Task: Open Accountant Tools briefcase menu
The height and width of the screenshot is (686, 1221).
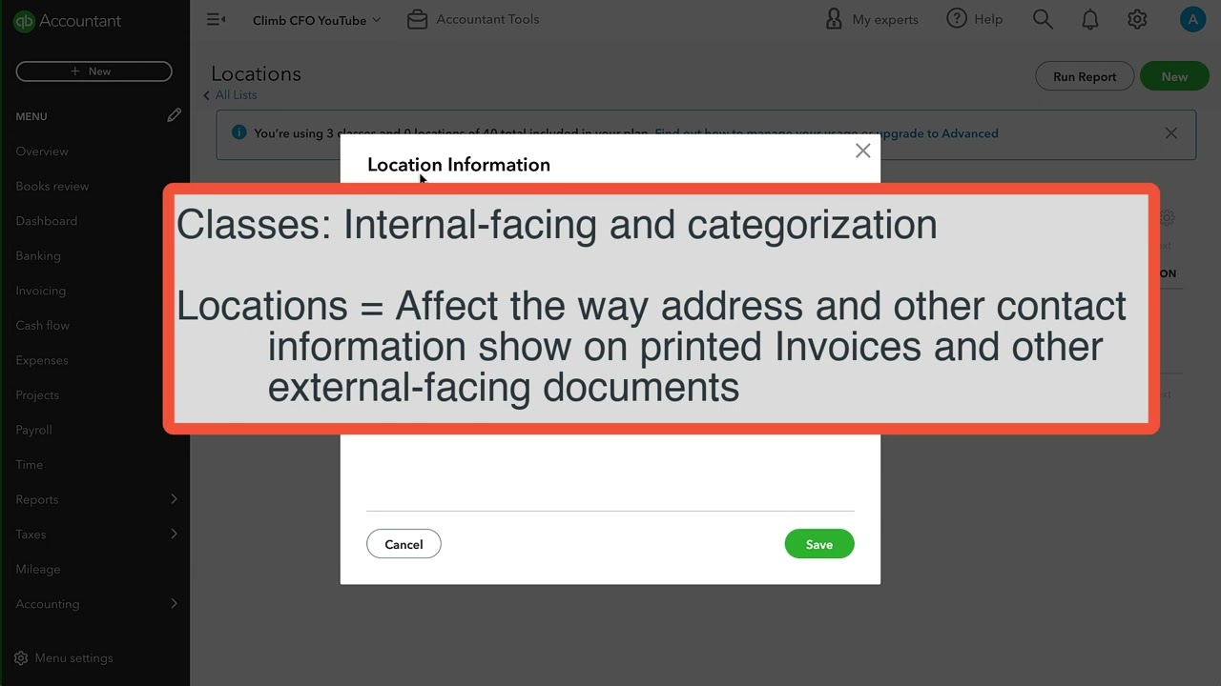Action: 473,19
